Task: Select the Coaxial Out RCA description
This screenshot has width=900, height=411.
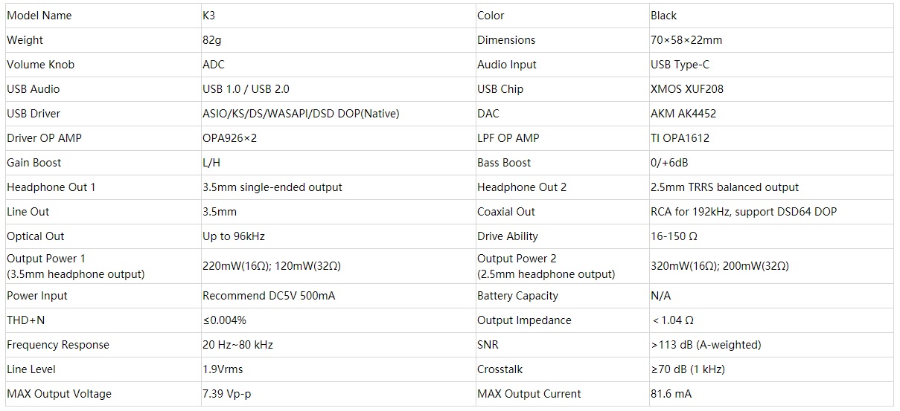Action: pyautogui.click(x=743, y=212)
